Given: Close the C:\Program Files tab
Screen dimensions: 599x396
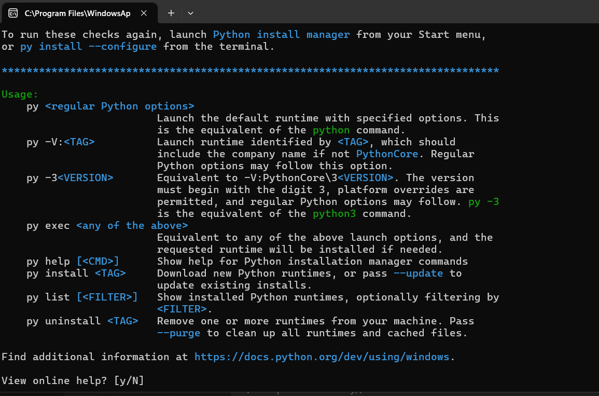Looking at the screenshot, I should click(149, 13).
